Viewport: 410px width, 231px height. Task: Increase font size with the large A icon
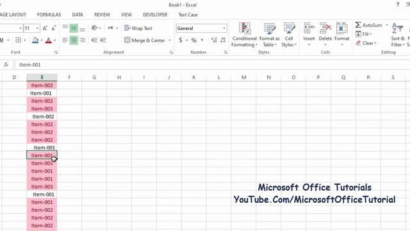pyautogui.click(x=45, y=28)
